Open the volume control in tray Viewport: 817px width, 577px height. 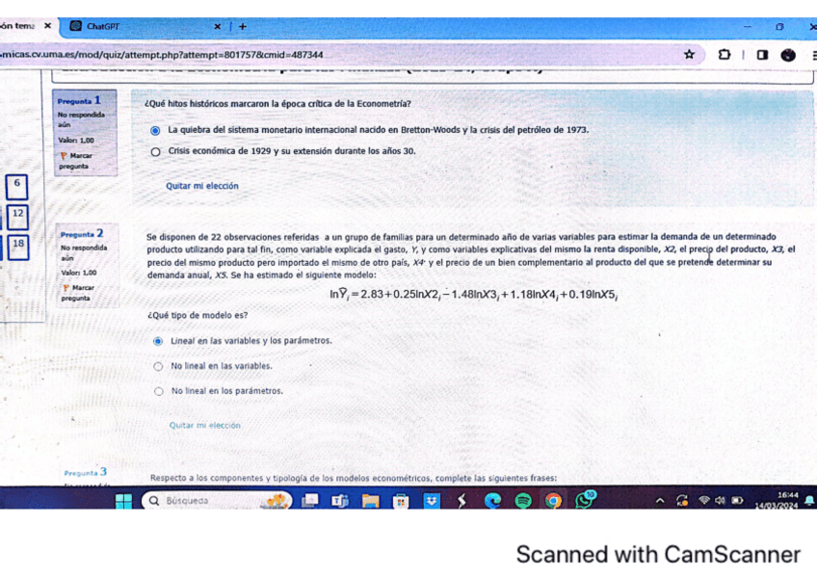(x=720, y=501)
